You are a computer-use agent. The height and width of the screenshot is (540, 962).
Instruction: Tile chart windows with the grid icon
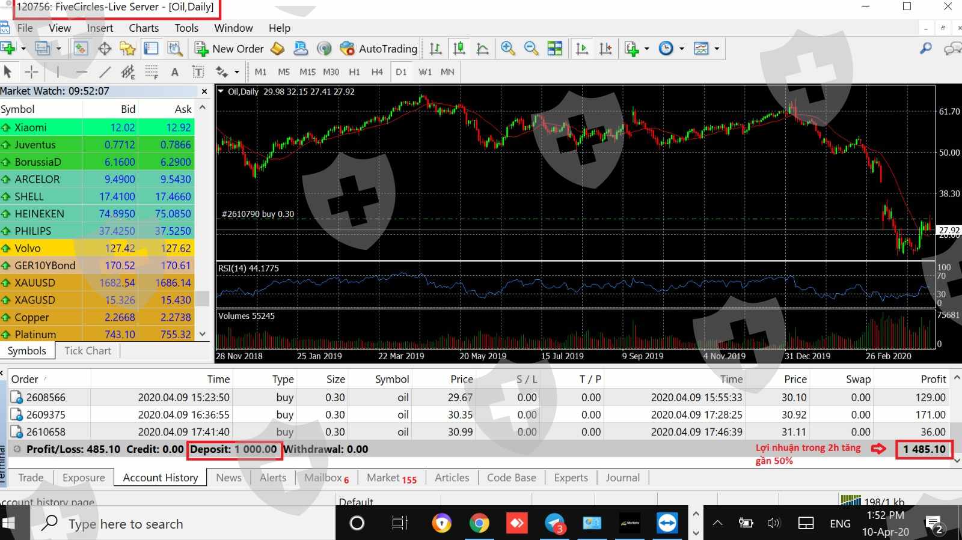click(x=554, y=49)
